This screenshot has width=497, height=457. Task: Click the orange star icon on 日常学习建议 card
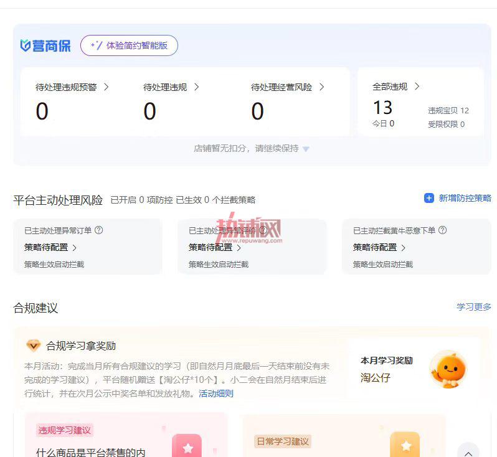pos(405,445)
